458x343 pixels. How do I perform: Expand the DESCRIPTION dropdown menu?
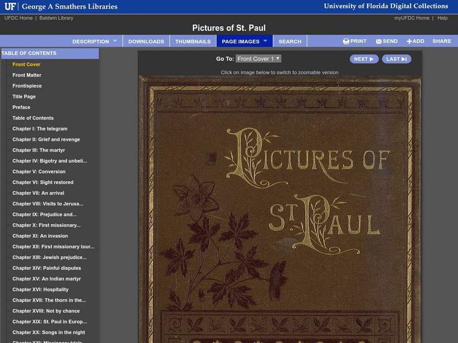93,41
